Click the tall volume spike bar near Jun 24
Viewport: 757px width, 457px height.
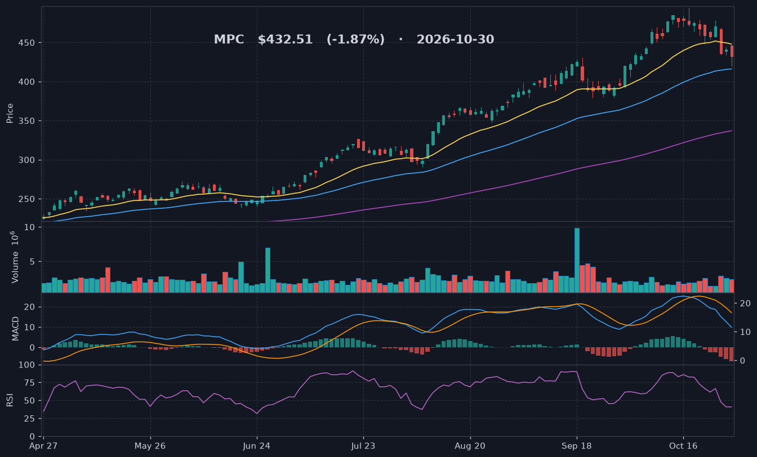click(x=268, y=270)
